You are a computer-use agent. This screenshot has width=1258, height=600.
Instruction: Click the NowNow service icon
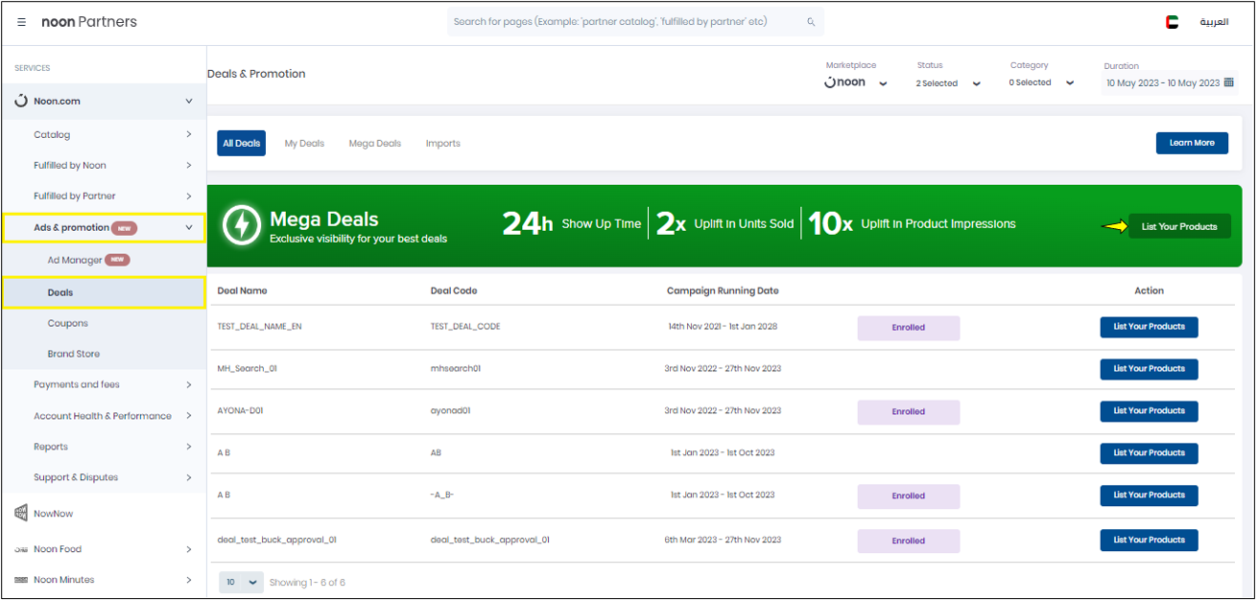21,514
